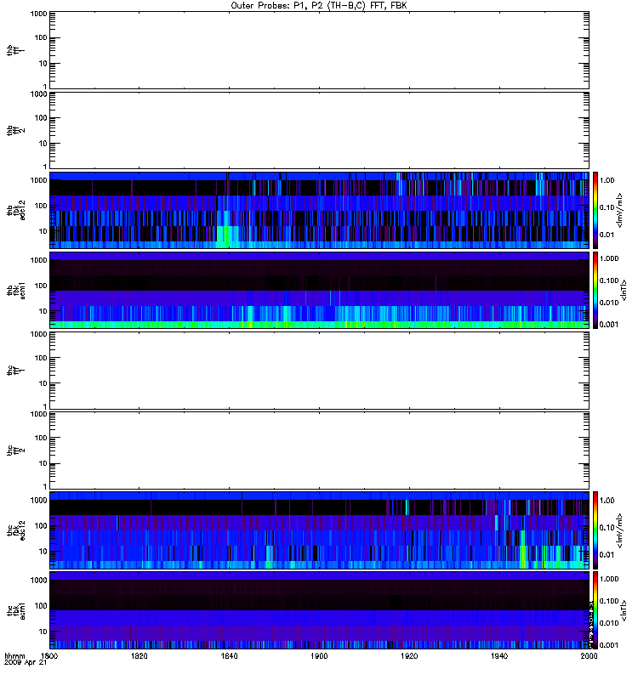
Task: Click the "0.001" tick on the thc scm1 color bar
Action: (609, 645)
